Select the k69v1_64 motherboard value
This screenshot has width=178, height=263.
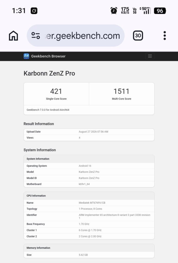pos(84,184)
